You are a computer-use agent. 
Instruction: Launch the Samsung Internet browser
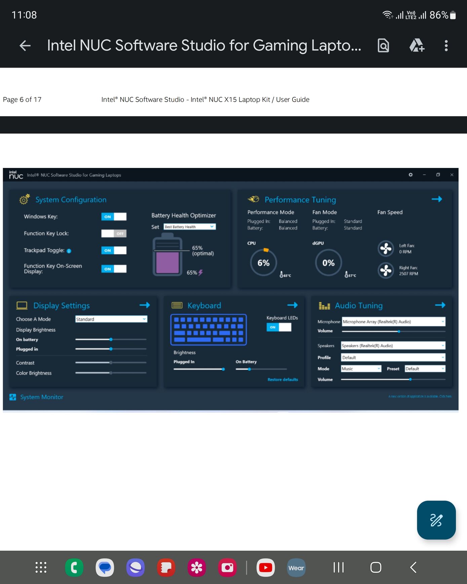(135, 568)
